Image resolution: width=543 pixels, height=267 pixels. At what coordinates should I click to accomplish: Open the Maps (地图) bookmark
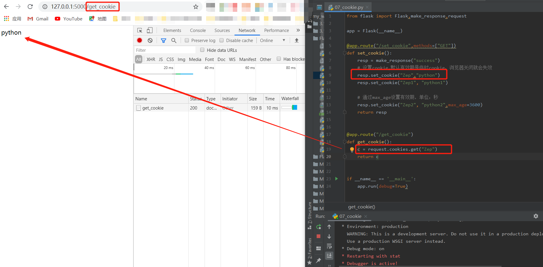coord(98,19)
